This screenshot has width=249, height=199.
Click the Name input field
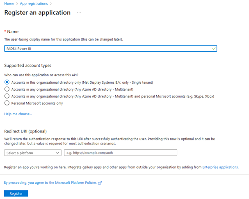pyautogui.click(x=110, y=48)
